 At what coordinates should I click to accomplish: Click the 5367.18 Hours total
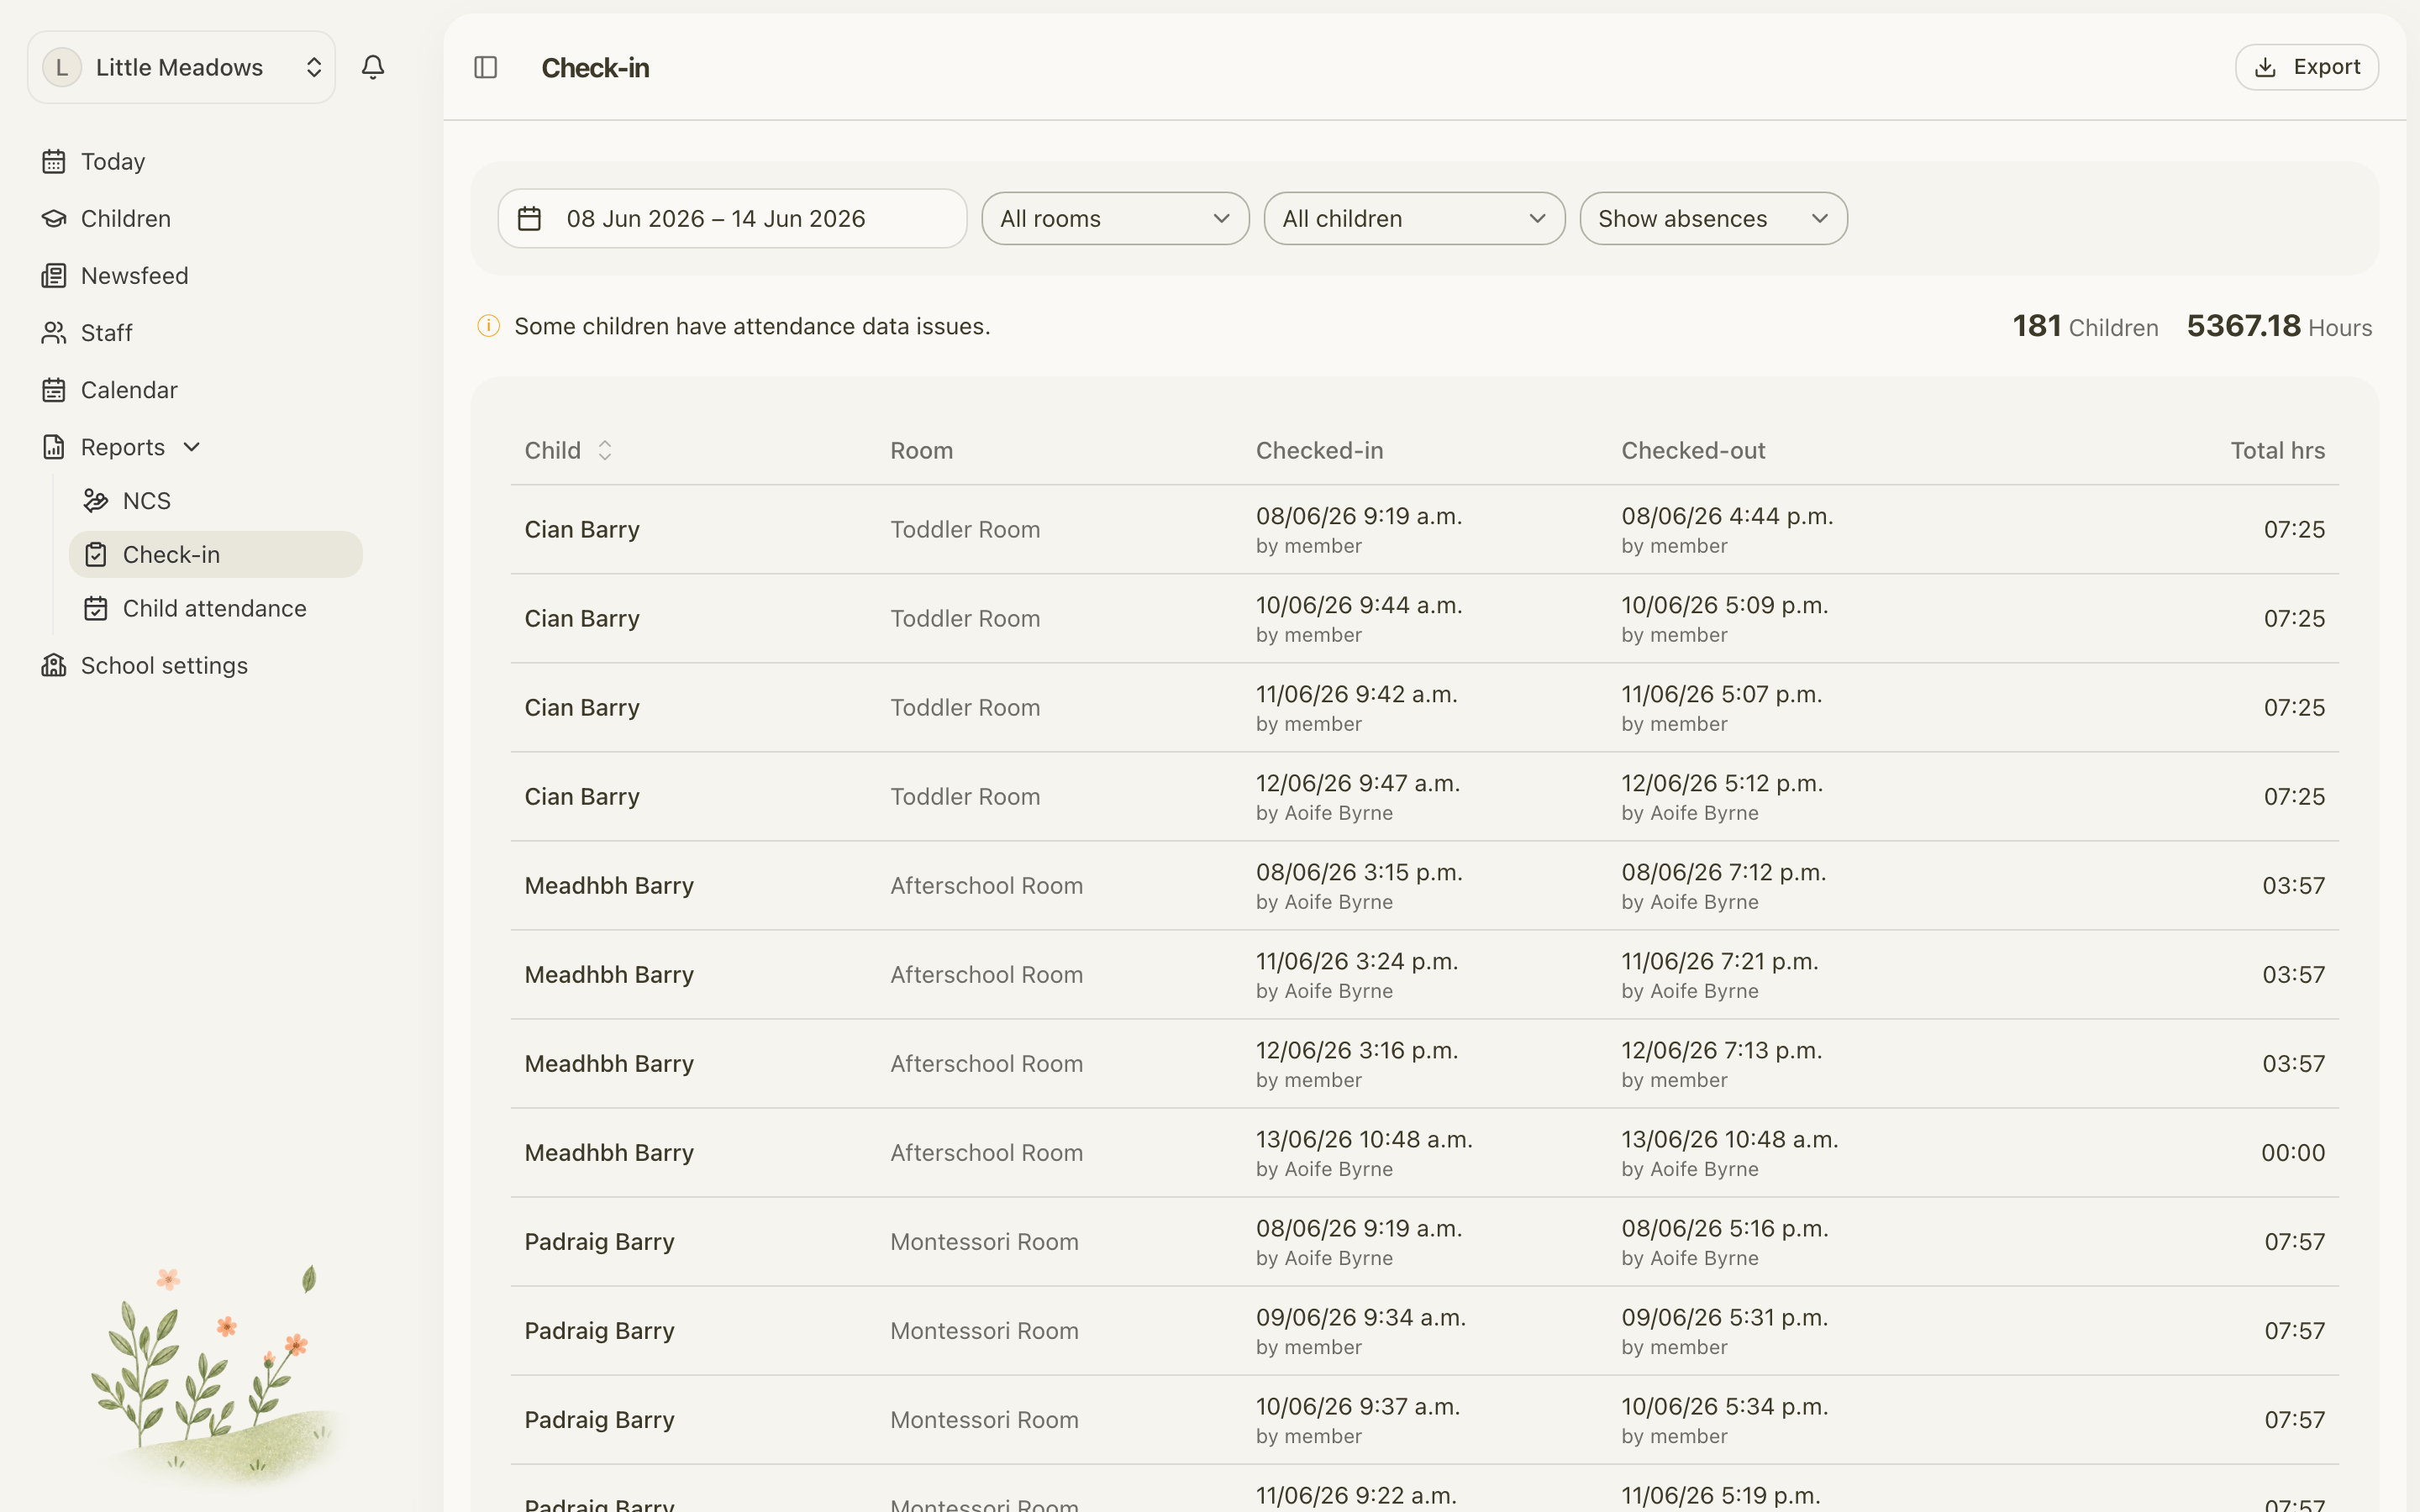tap(2278, 326)
